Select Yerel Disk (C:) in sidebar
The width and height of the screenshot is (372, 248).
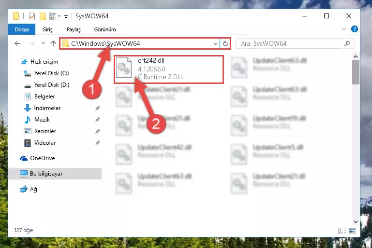click(46, 73)
